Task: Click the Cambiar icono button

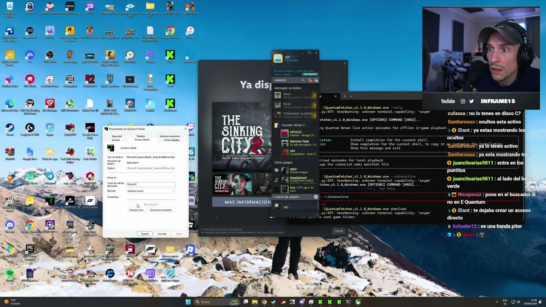Action: (136, 210)
